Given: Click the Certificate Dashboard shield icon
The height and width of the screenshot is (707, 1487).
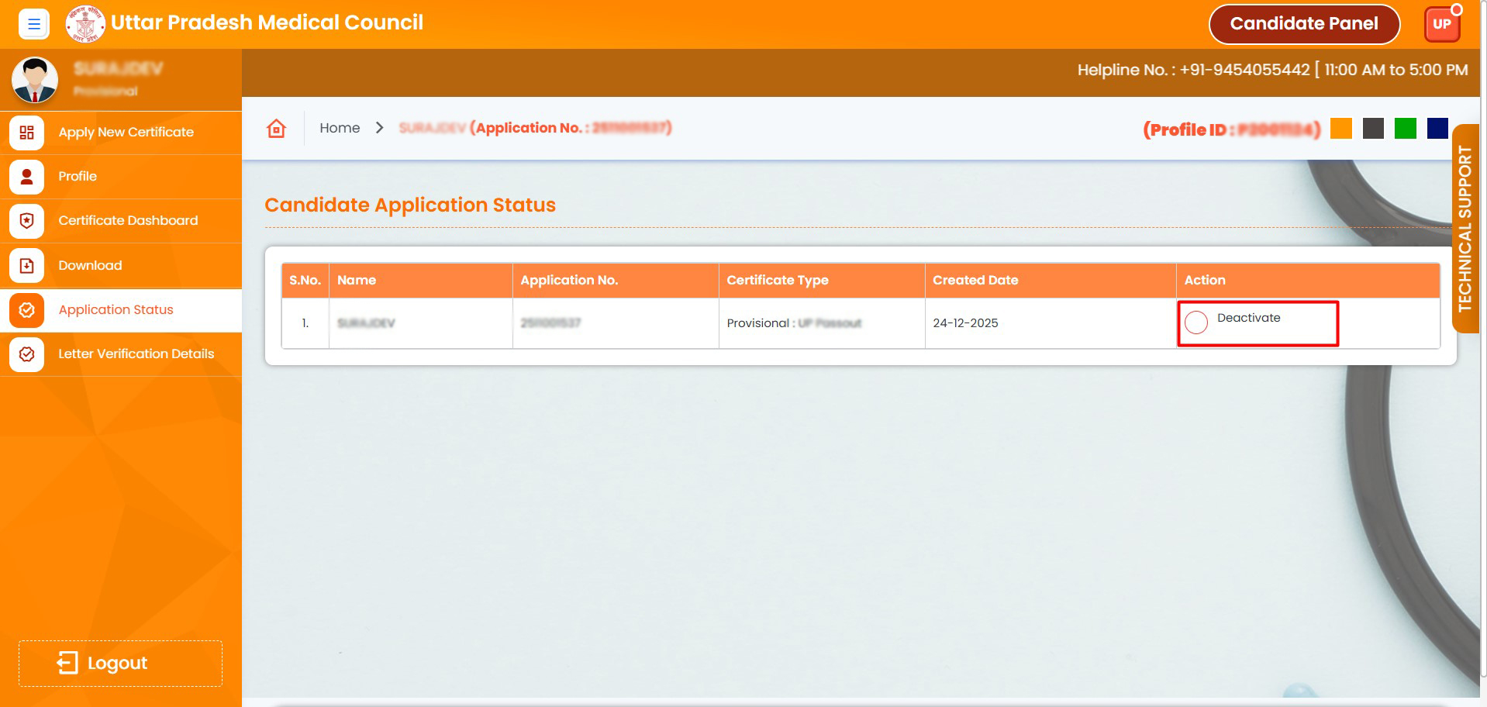Looking at the screenshot, I should [x=26, y=221].
